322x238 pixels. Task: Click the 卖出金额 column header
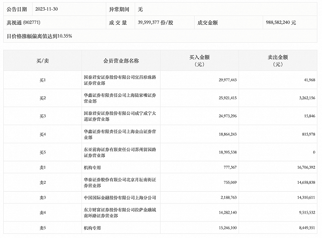[x=278, y=61]
